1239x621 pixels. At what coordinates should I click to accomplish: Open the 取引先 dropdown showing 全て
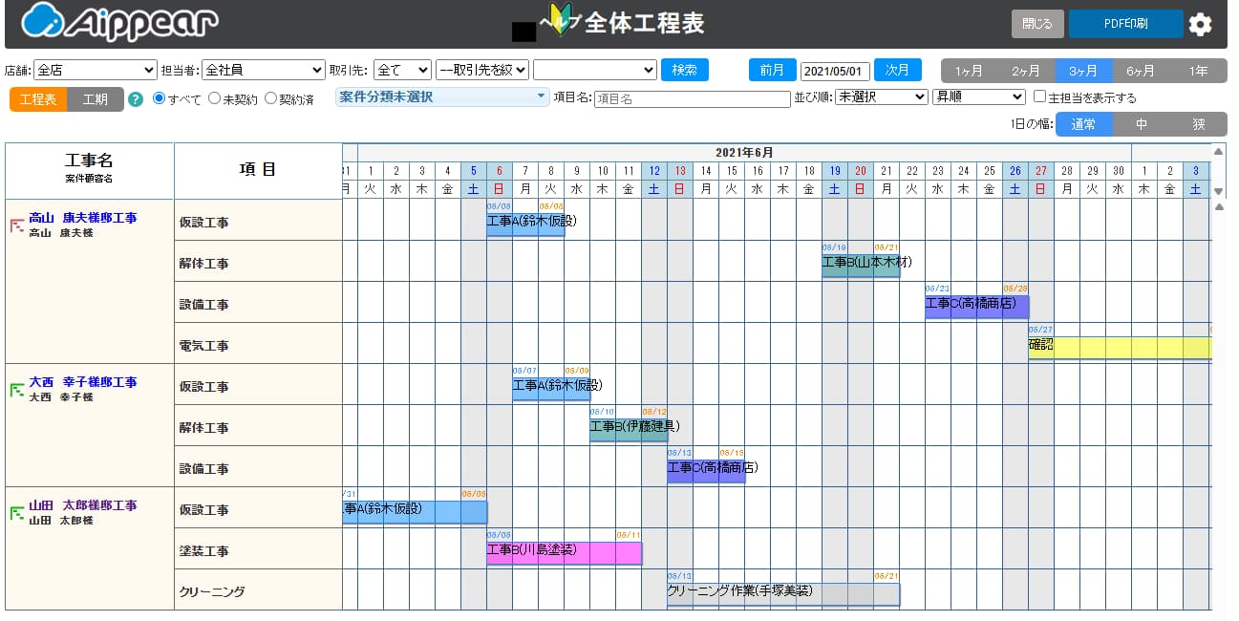pos(402,70)
